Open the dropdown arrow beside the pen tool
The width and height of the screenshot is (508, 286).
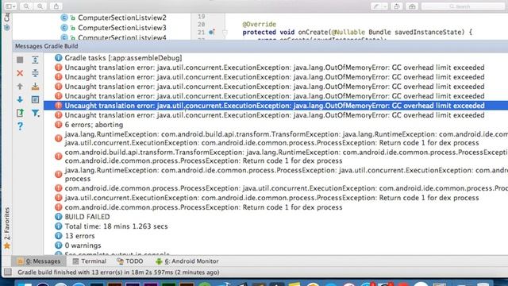tap(384, 6)
